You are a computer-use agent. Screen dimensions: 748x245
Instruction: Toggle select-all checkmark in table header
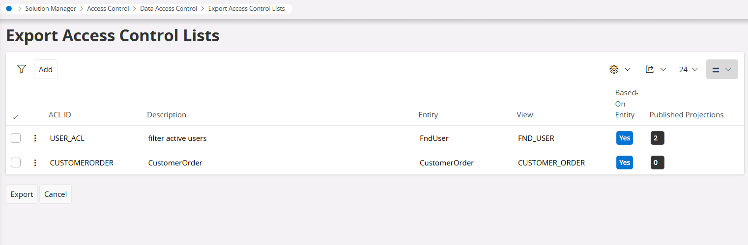(15, 117)
